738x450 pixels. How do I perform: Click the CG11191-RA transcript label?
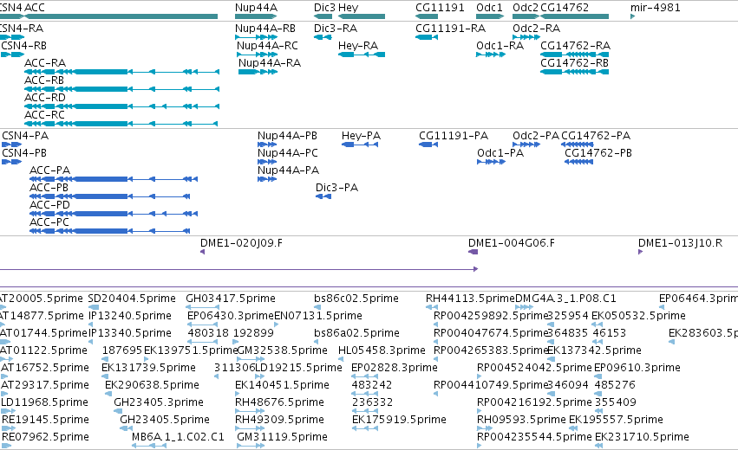(x=450, y=29)
